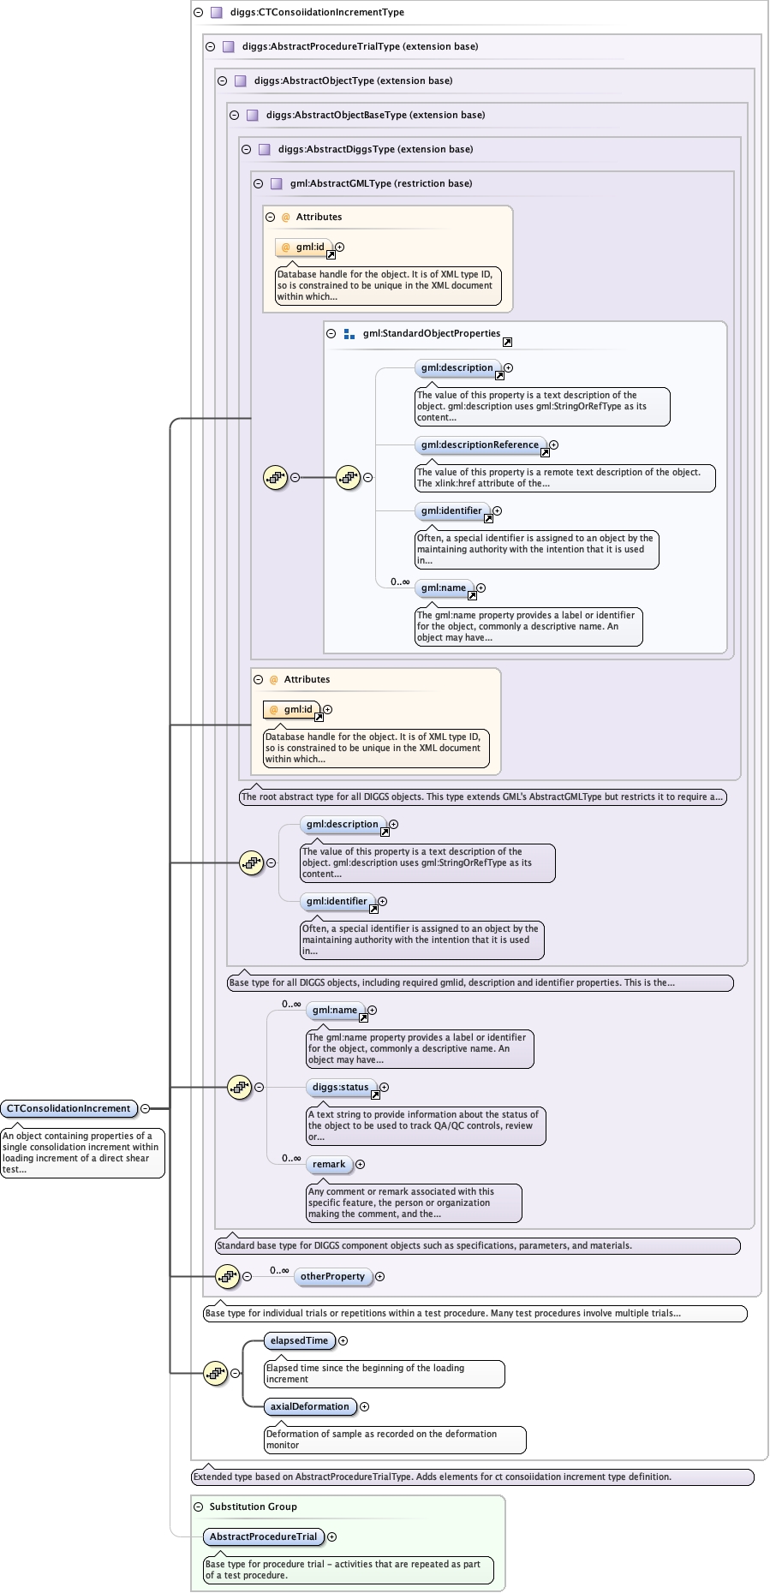
Task: Click purple type icon of diggs:CTConsolidationIncrementType
Action: click(216, 13)
